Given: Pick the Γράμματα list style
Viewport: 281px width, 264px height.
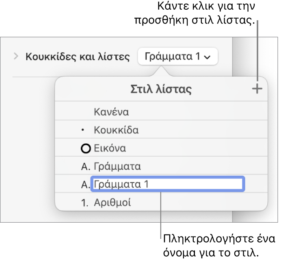Looking at the screenshot, I should (x=161, y=166).
